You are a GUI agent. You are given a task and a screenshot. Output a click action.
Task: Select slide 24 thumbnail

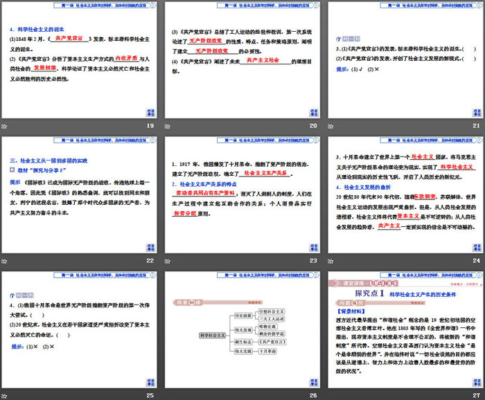tap(405, 194)
